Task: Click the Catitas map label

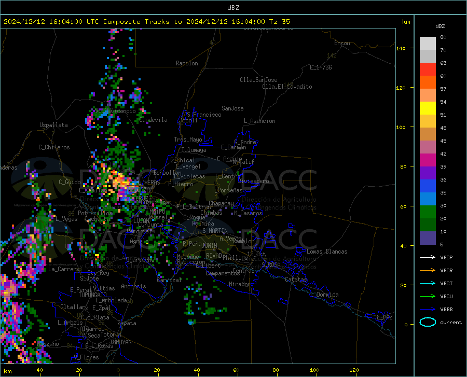Action: coord(296,280)
